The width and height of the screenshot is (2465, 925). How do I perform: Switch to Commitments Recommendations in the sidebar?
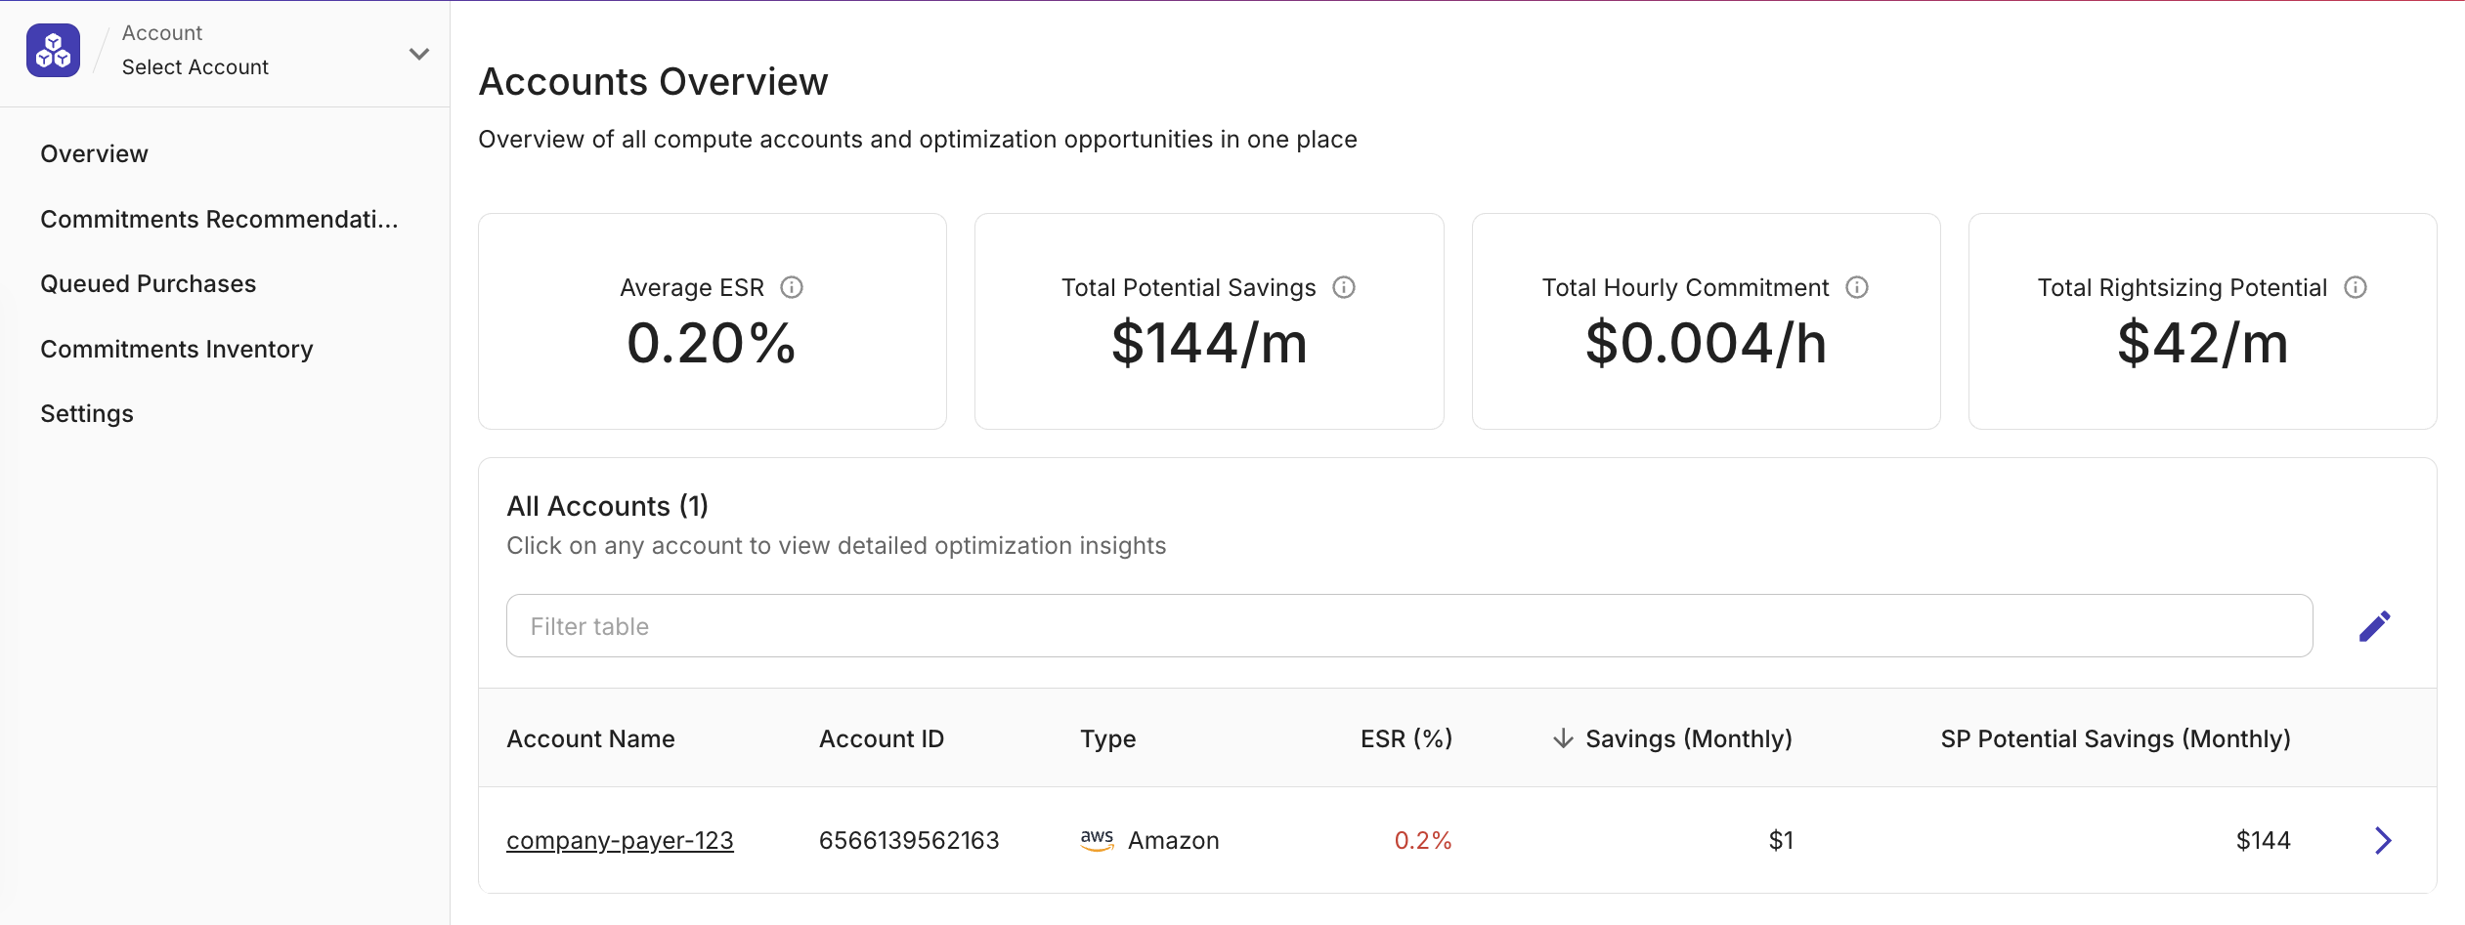(x=219, y=219)
